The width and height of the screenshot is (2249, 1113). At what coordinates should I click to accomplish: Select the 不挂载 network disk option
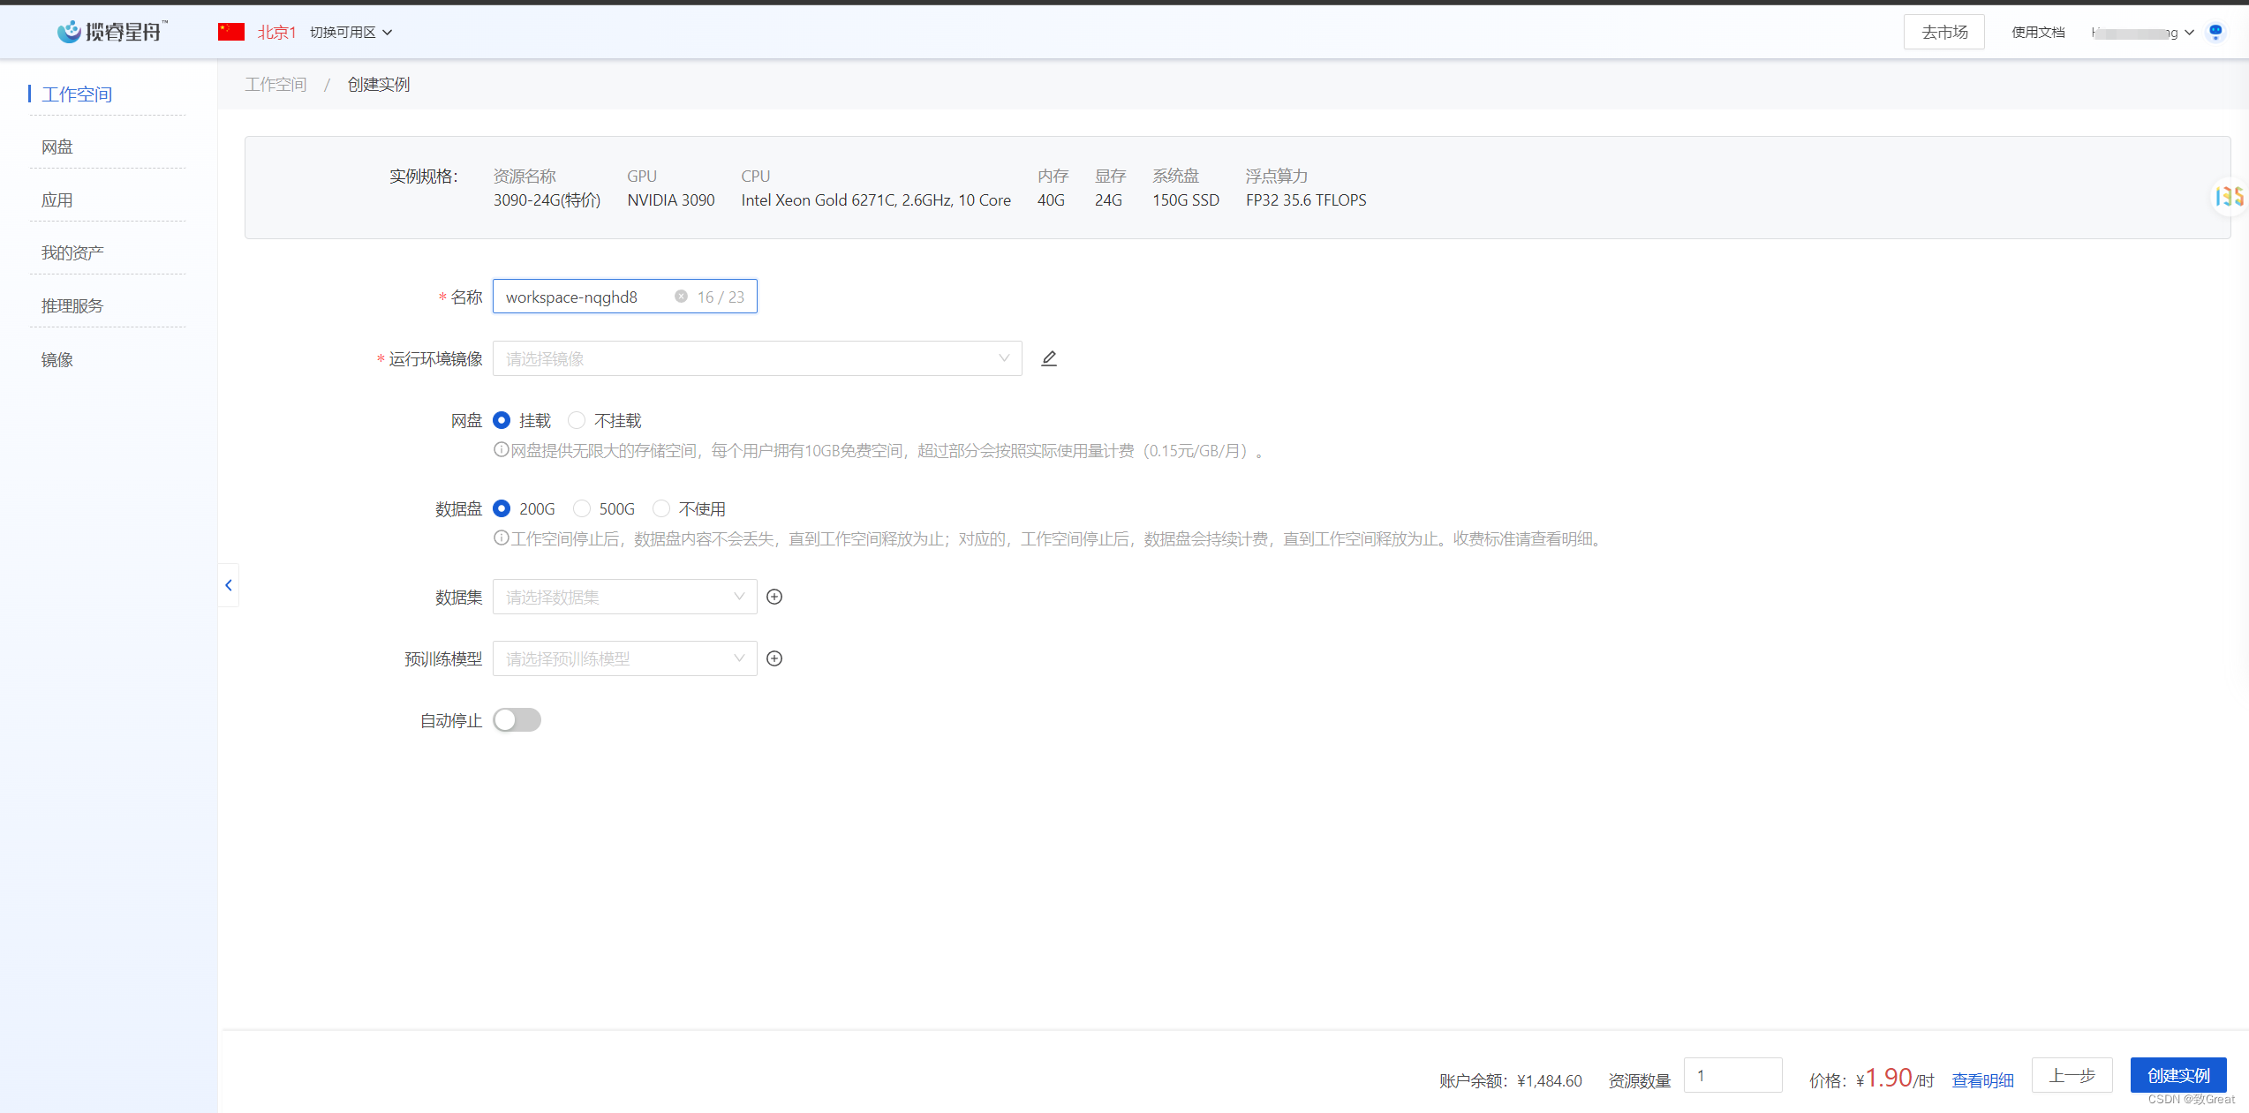pyautogui.click(x=577, y=420)
